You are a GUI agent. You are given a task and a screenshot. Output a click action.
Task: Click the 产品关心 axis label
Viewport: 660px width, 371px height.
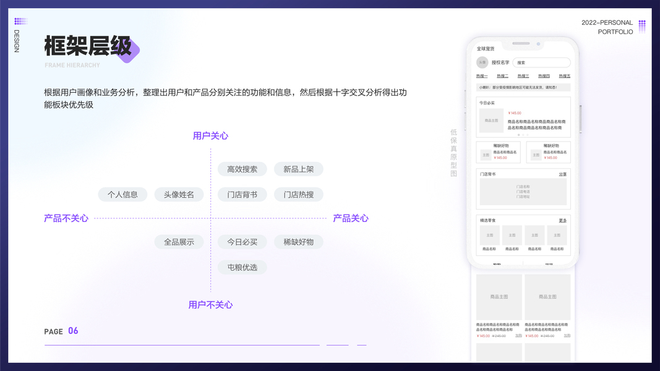click(x=351, y=218)
